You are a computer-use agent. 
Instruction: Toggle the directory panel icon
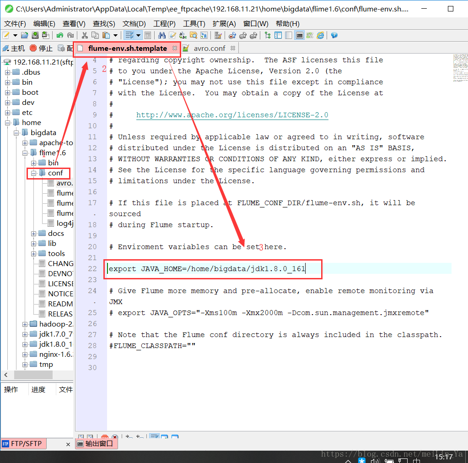(278, 36)
